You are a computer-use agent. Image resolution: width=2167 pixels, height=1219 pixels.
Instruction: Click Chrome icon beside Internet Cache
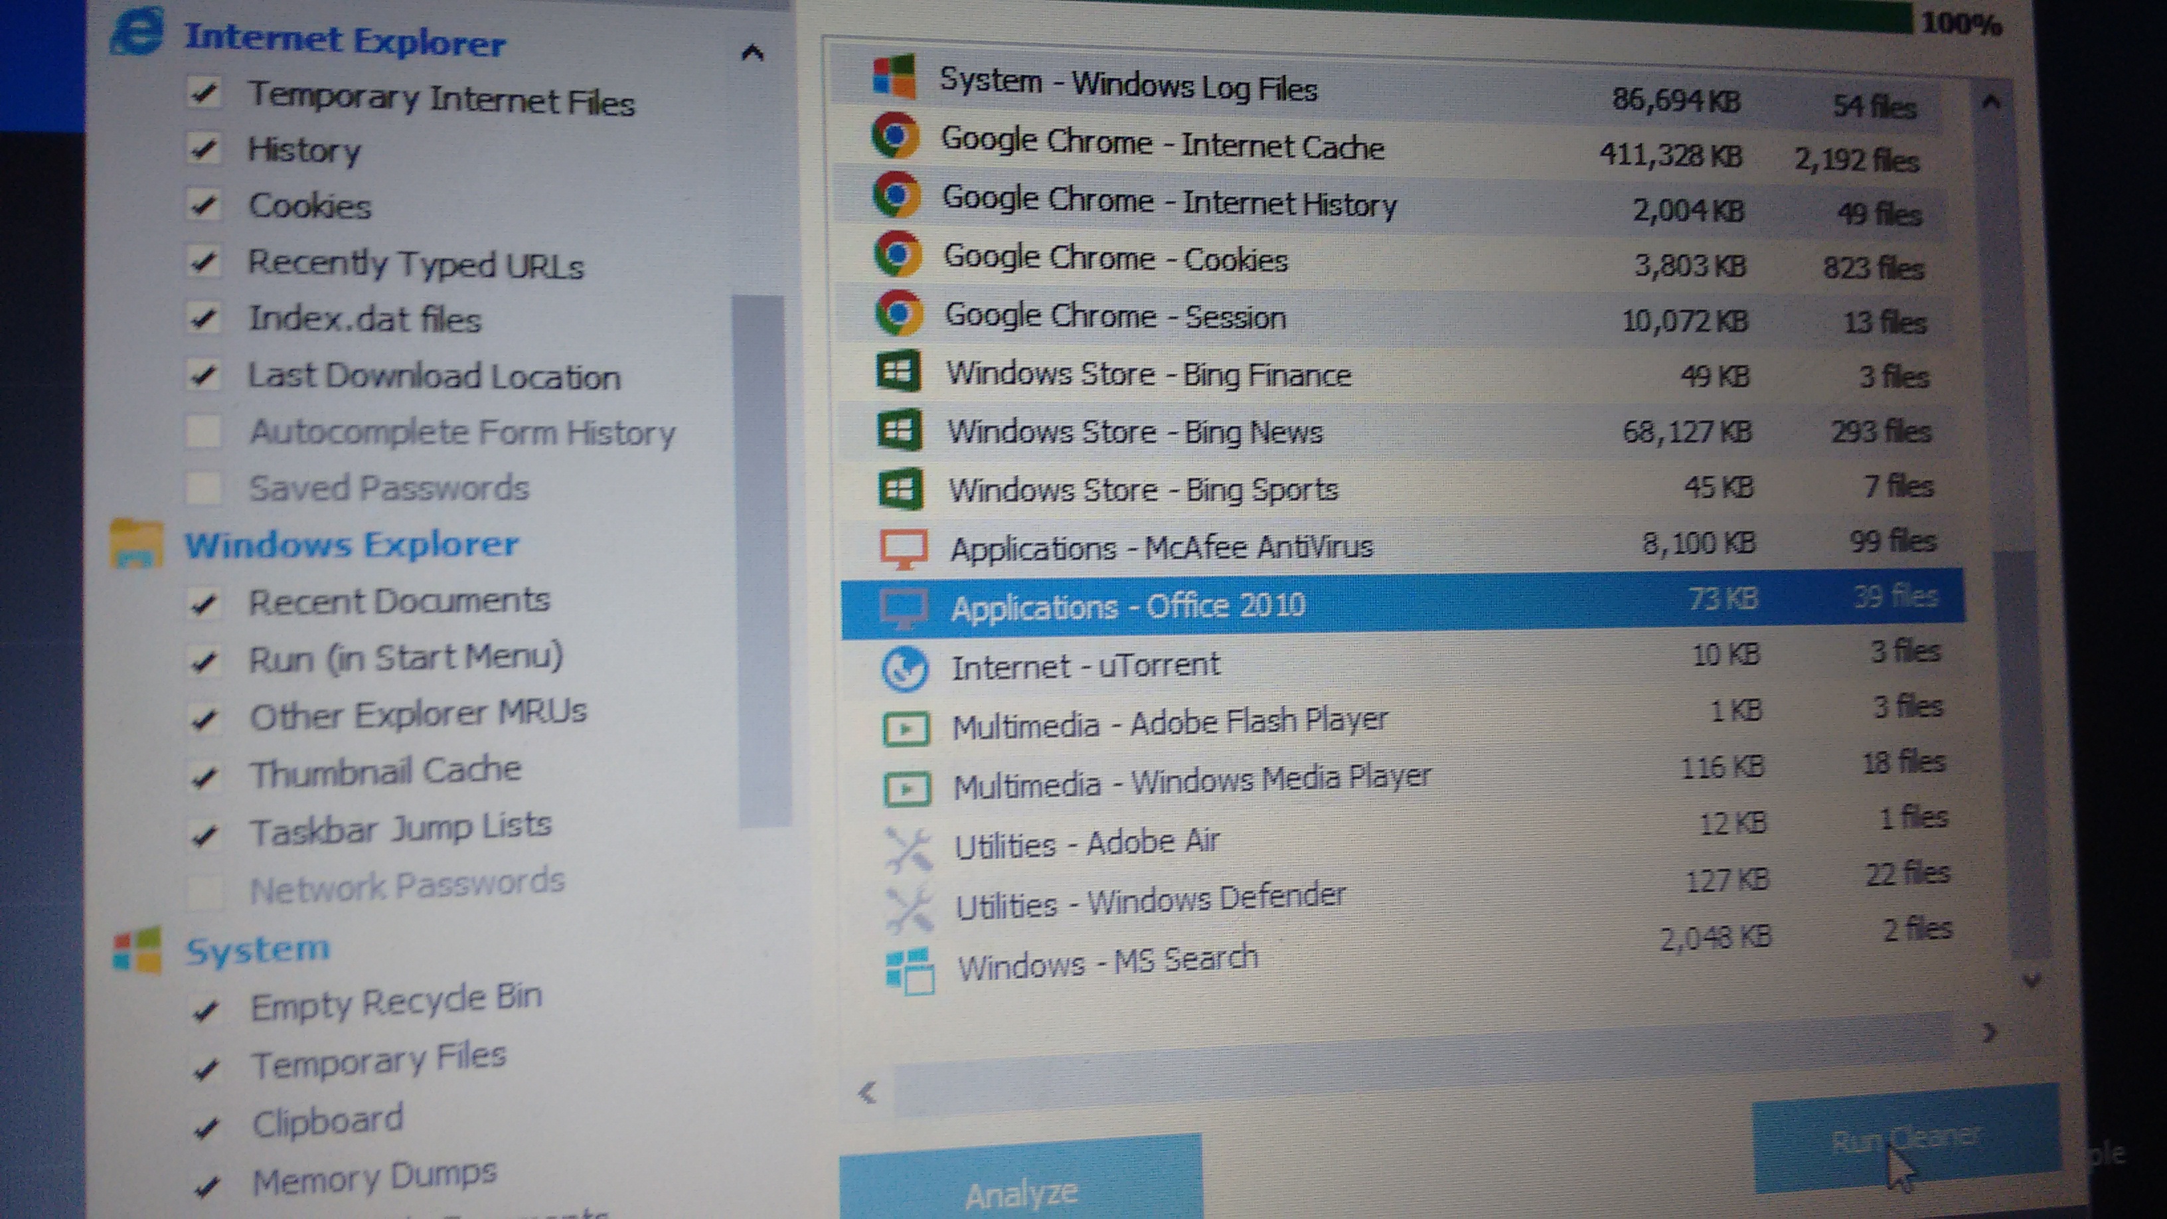coord(895,135)
